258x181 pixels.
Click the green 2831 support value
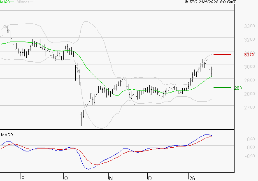click(239, 88)
